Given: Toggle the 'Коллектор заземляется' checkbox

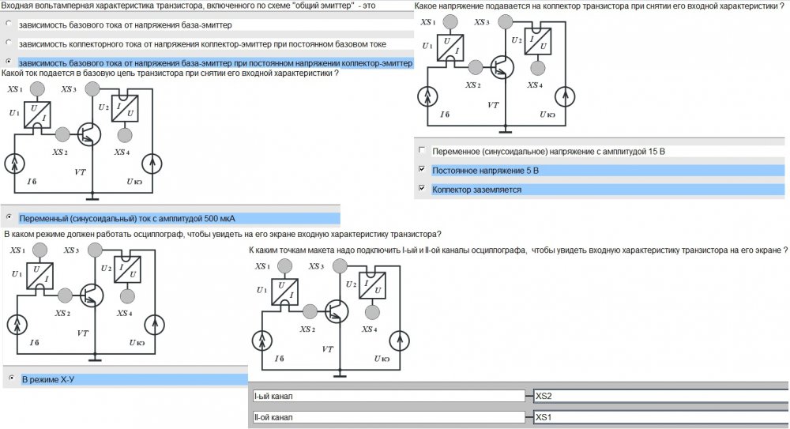Looking at the screenshot, I should 422,189.
